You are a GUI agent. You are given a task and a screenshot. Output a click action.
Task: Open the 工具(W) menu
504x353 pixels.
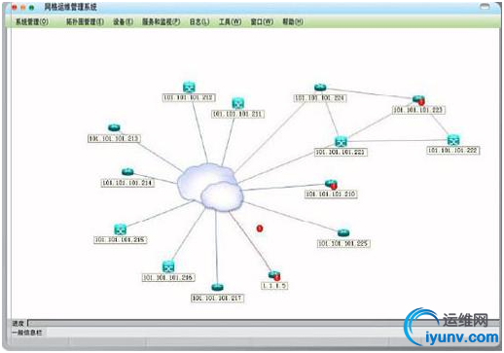point(230,21)
